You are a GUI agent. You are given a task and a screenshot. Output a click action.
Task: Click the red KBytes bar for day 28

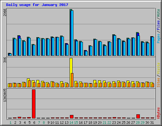click(138, 116)
